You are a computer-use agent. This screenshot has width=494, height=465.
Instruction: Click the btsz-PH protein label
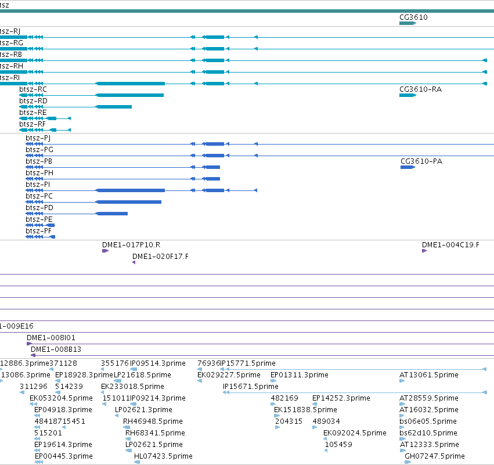click(x=39, y=173)
